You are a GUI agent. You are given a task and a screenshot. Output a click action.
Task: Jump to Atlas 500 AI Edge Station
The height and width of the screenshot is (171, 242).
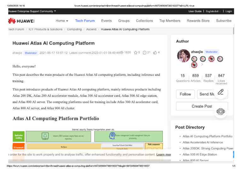pos(200,154)
